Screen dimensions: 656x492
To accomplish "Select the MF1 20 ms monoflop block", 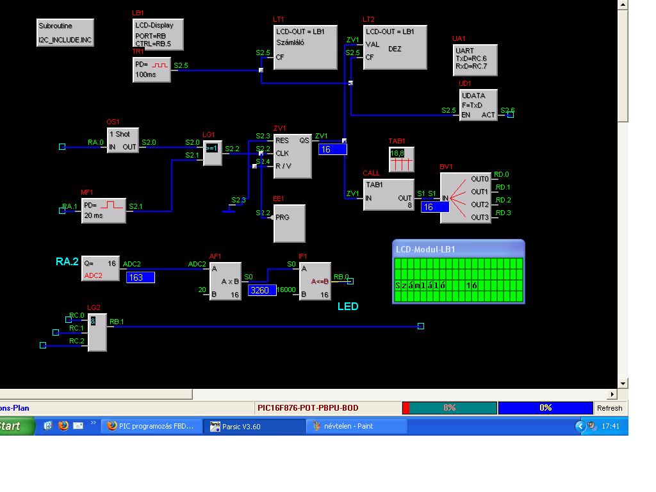I will click(x=104, y=210).
